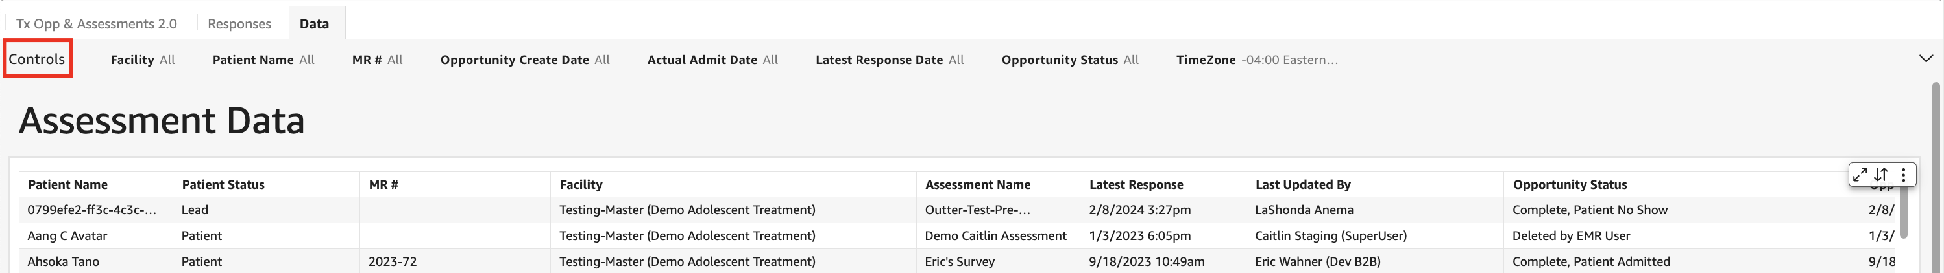Screen dimensions: 1944x273
Task: Open the table's three-dot options menu
Action: click(x=1903, y=175)
